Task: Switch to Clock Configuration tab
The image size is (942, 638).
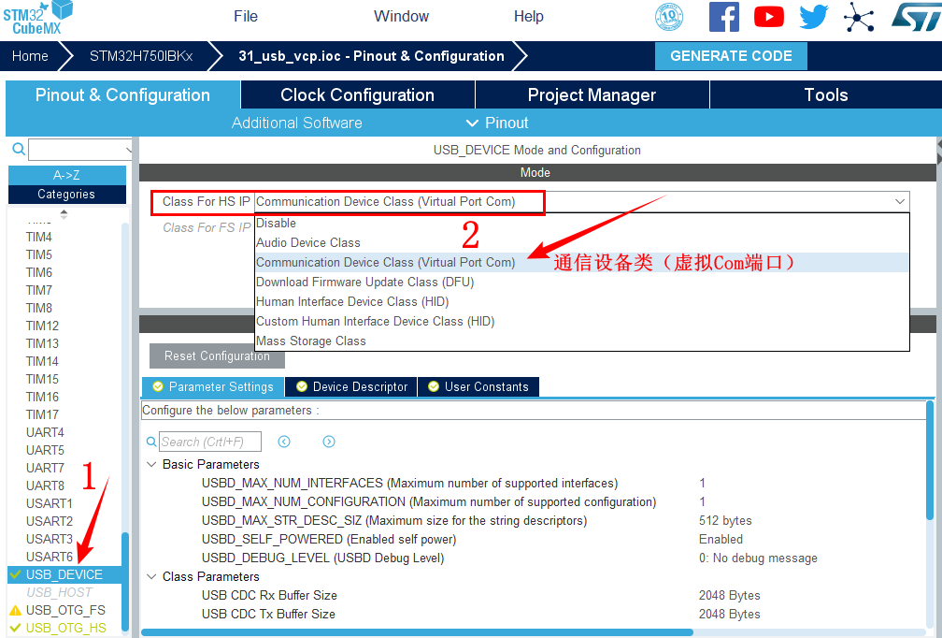Action: coord(357,94)
